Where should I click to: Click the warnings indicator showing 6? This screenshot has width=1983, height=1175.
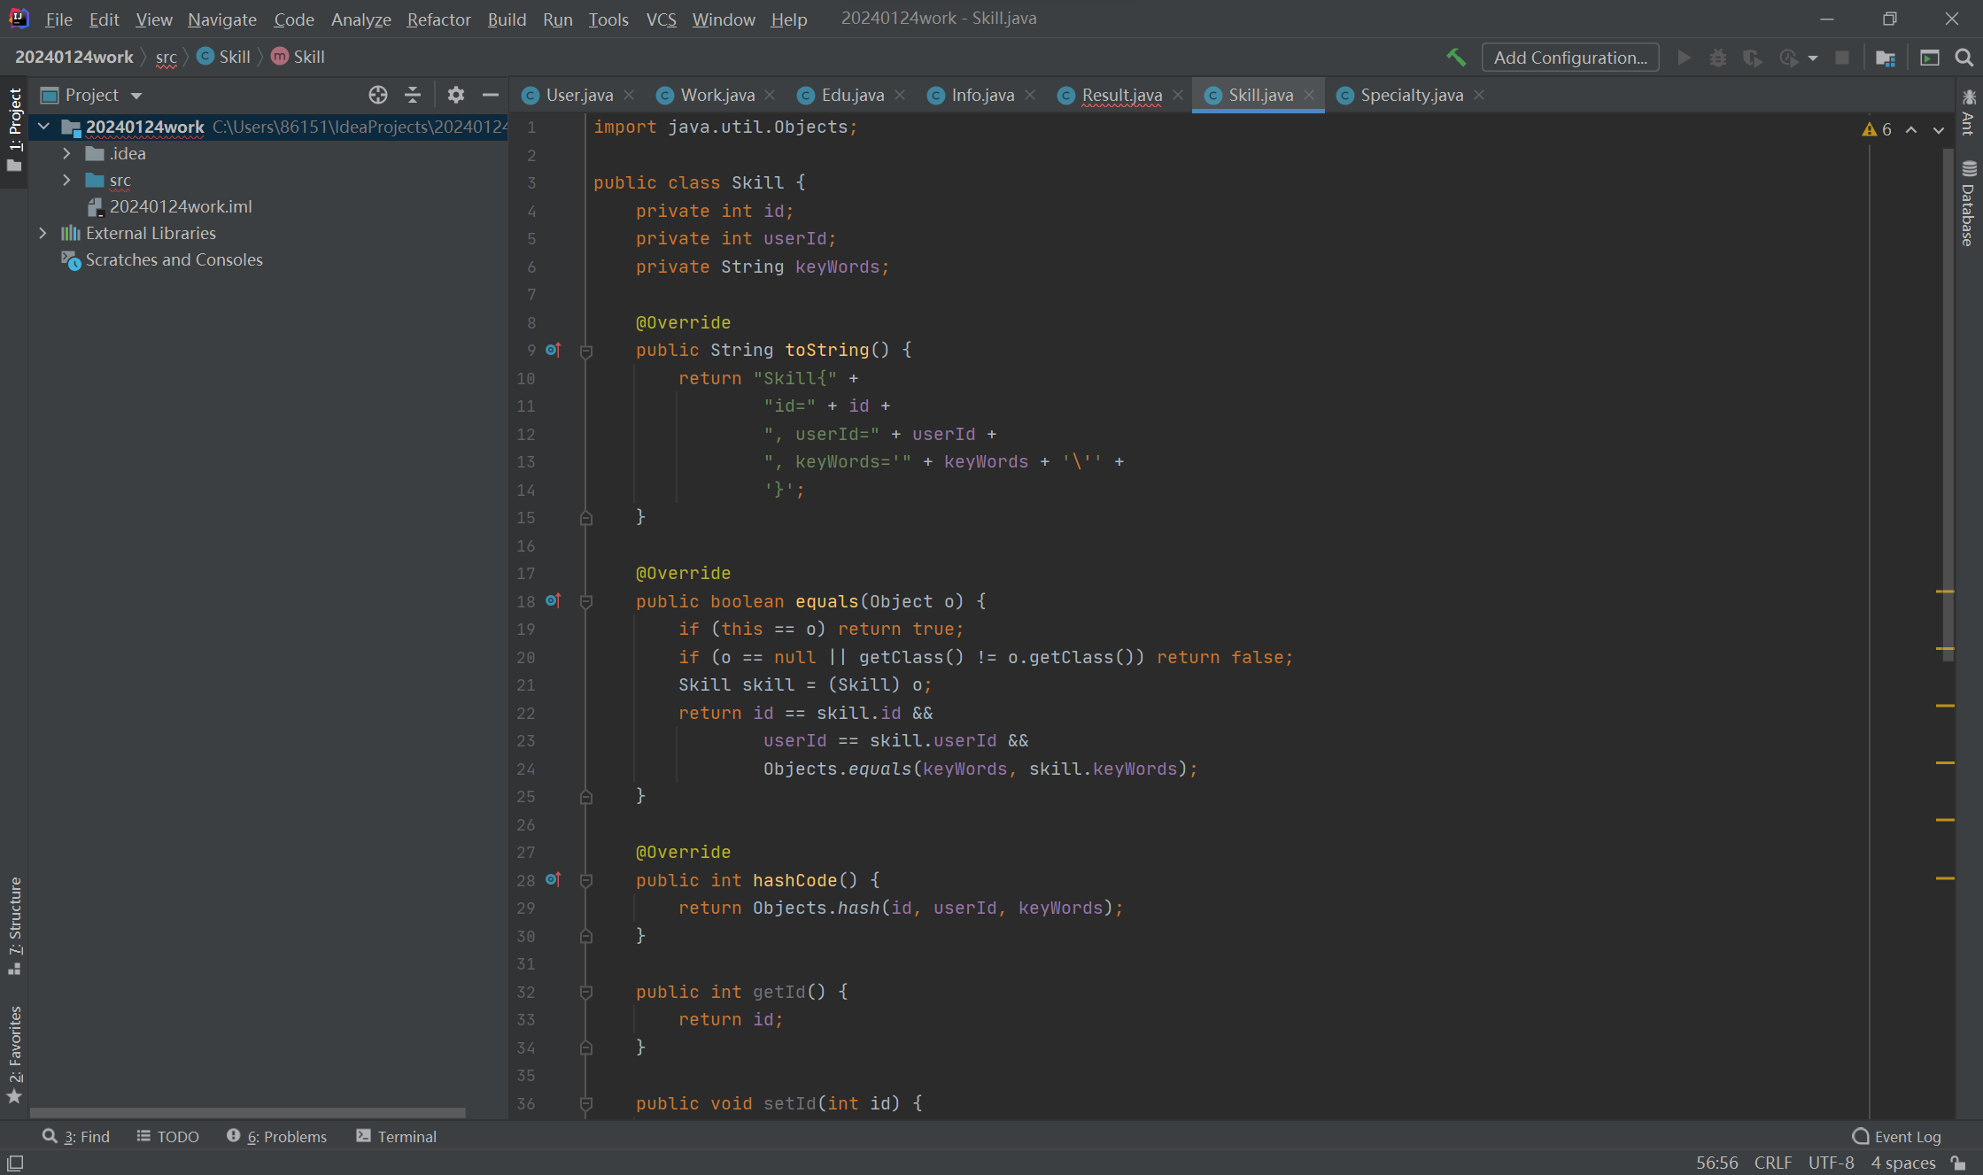[x=1877, y=129]
